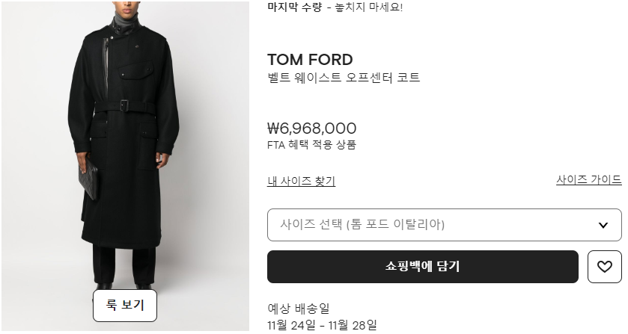Click the belt buckle in the coat photo
The image size is (628, 334).
coord(124,105)
